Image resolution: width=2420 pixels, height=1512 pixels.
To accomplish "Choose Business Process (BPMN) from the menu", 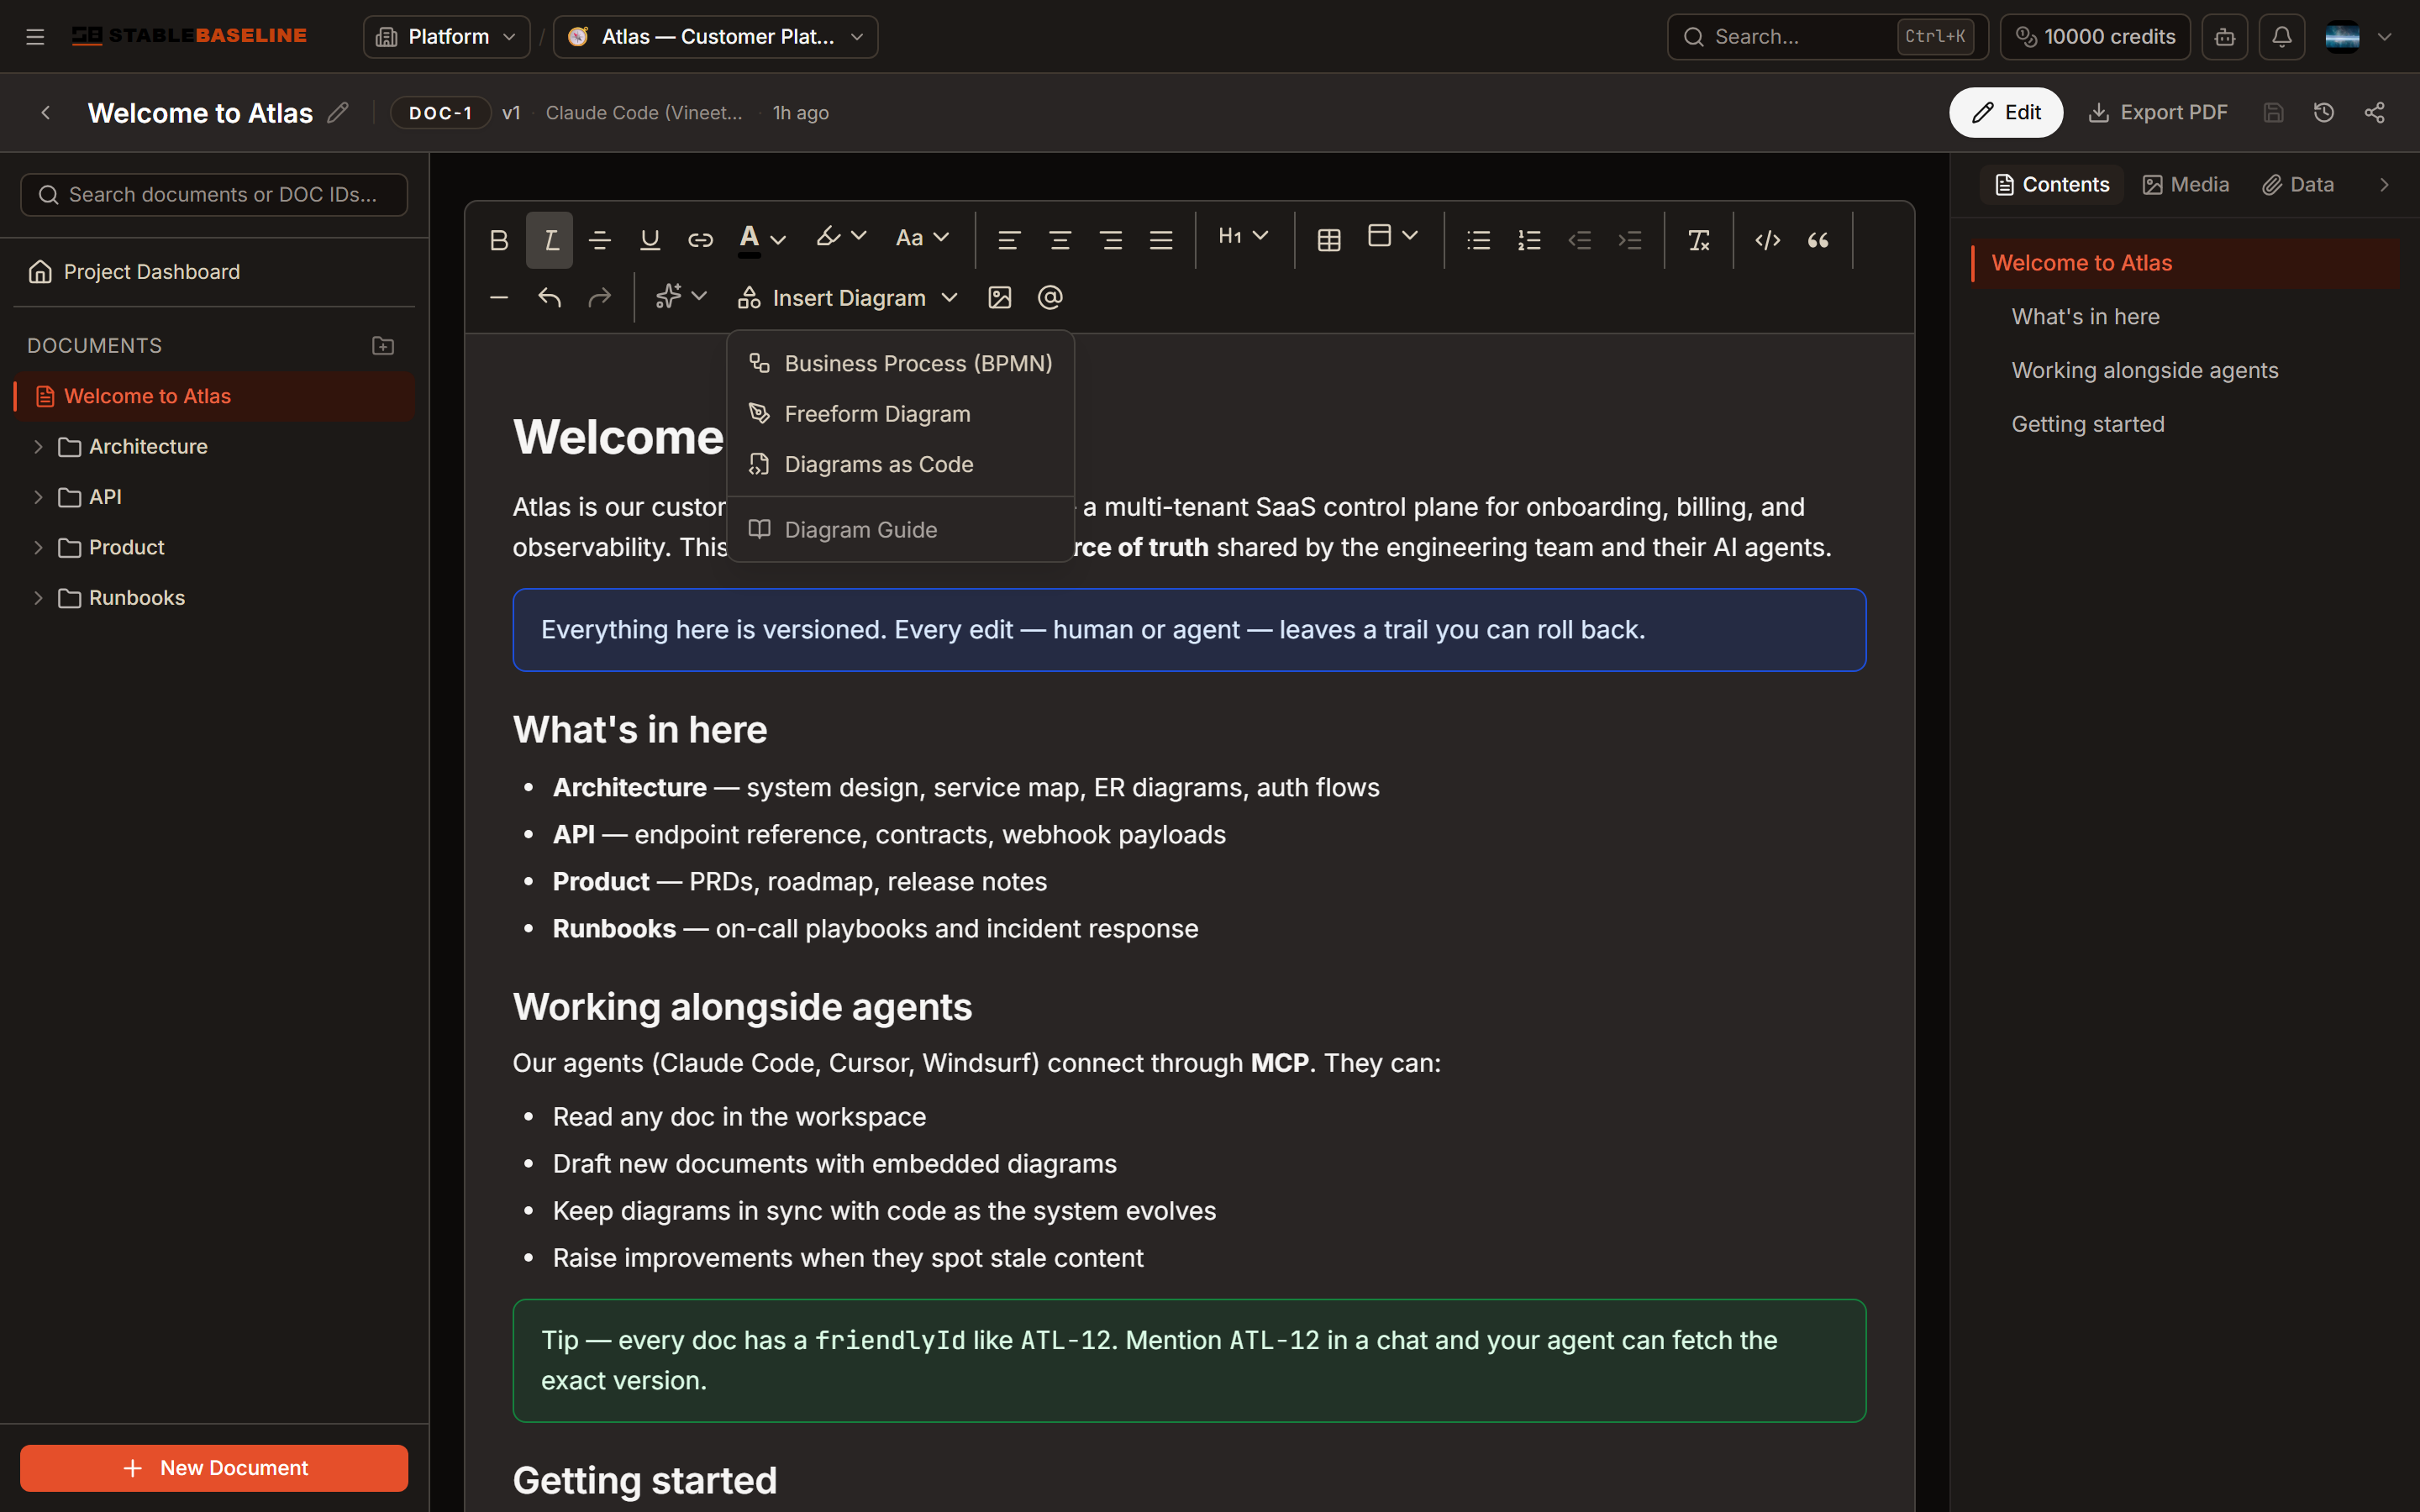I will (x=900, y=364).
